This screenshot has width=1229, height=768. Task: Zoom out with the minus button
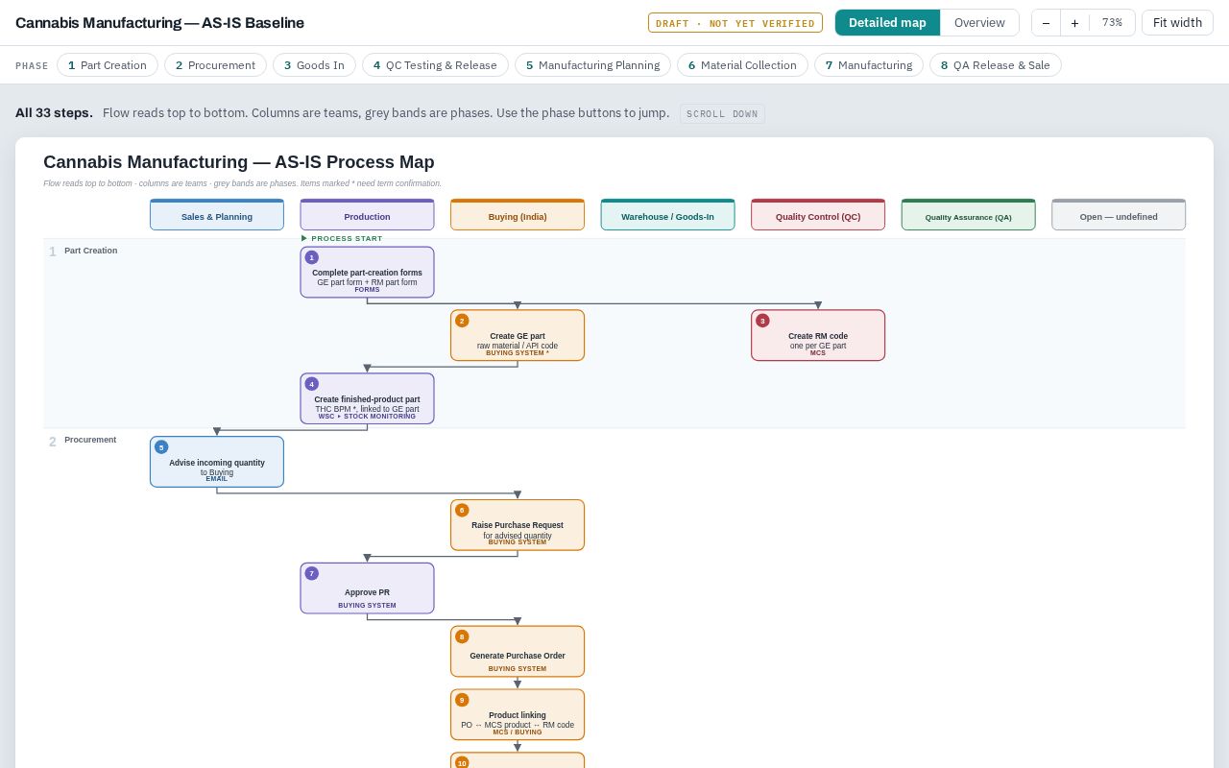coord(1046,23)
